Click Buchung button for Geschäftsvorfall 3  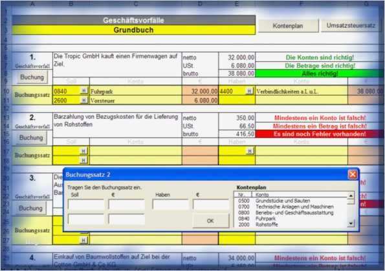[30, 208]
